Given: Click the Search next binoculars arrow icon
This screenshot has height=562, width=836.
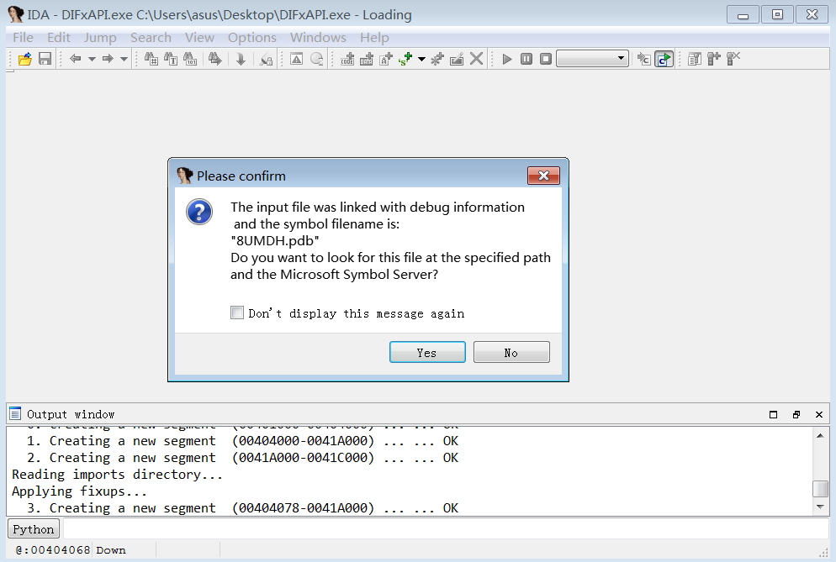Looking at the screenshot, I should coord(214,59).
